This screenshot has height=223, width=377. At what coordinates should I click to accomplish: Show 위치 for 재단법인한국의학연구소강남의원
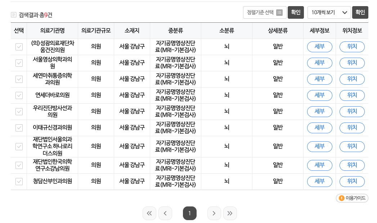click(352, 165)
